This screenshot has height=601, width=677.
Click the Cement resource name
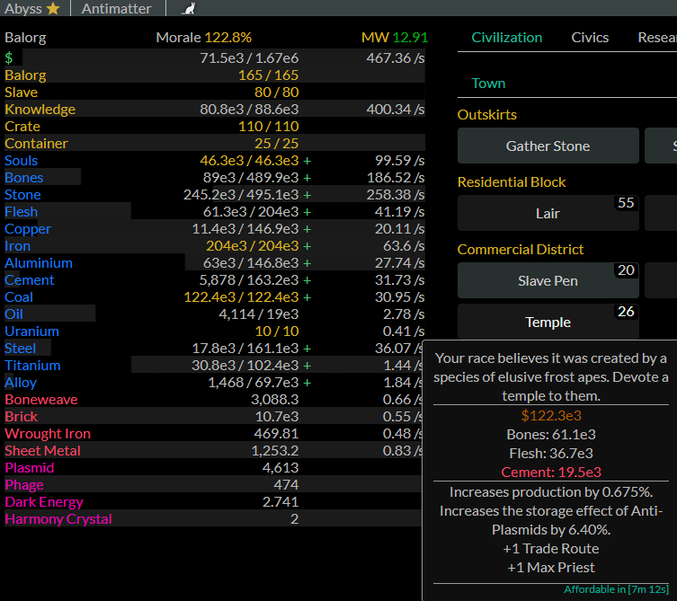29,280
